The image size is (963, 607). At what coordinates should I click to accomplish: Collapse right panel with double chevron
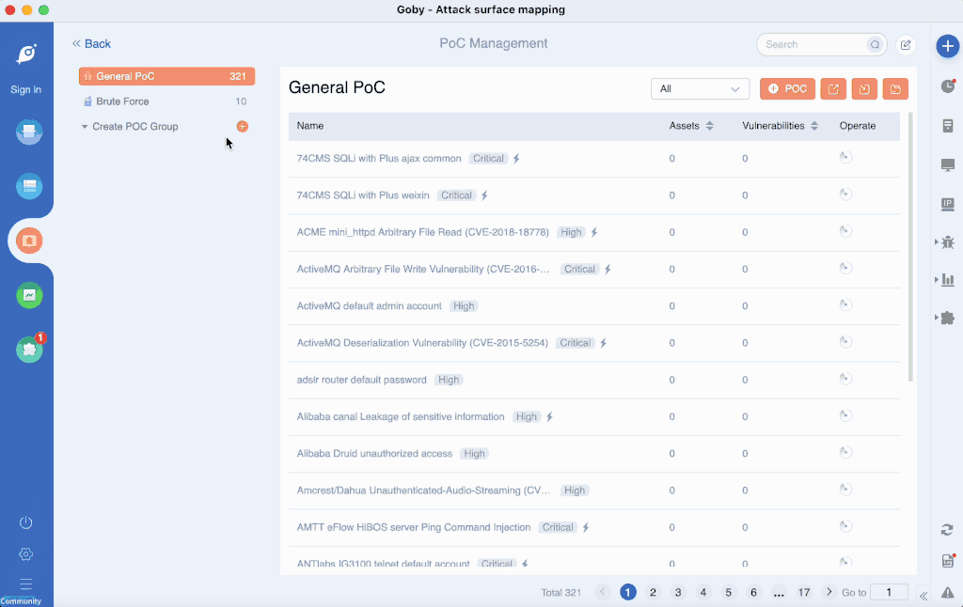coord(924,596)
